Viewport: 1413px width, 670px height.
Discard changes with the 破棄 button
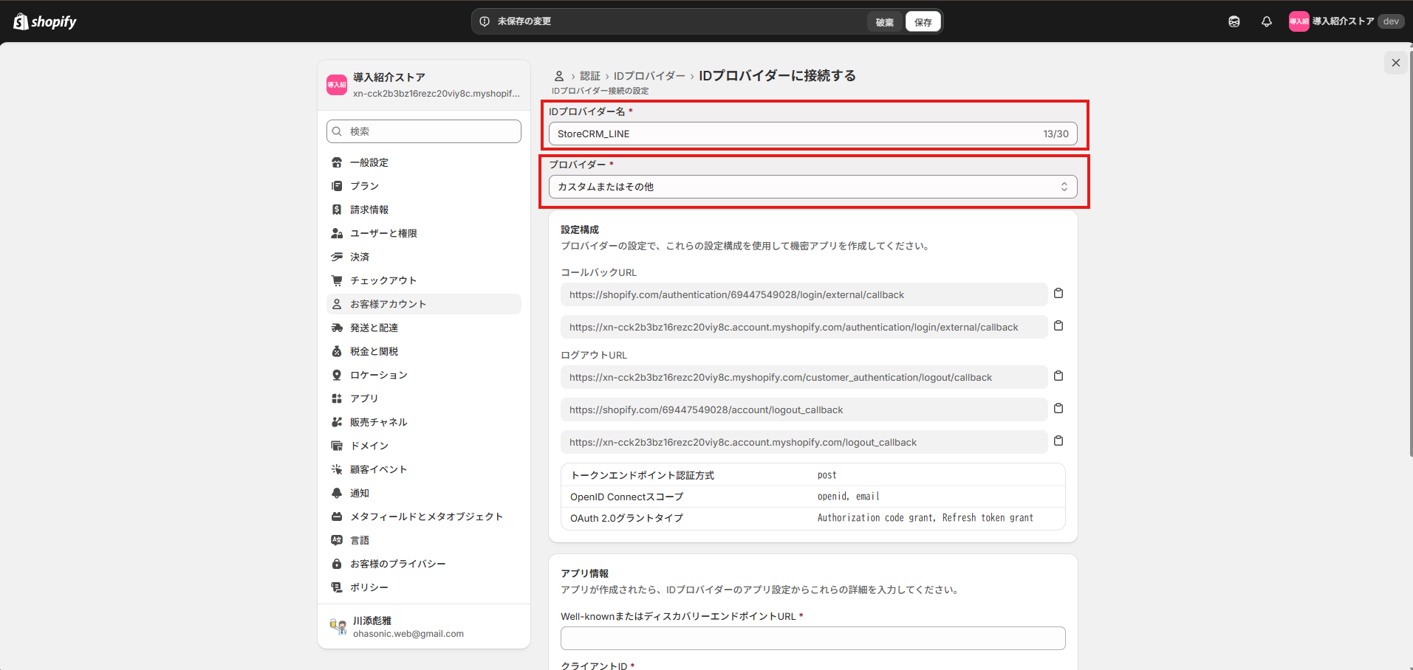884,22
